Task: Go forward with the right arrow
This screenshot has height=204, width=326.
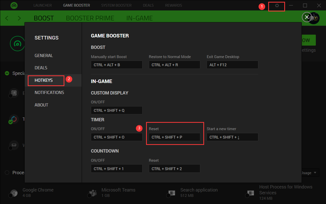Action: pos(19,18)
